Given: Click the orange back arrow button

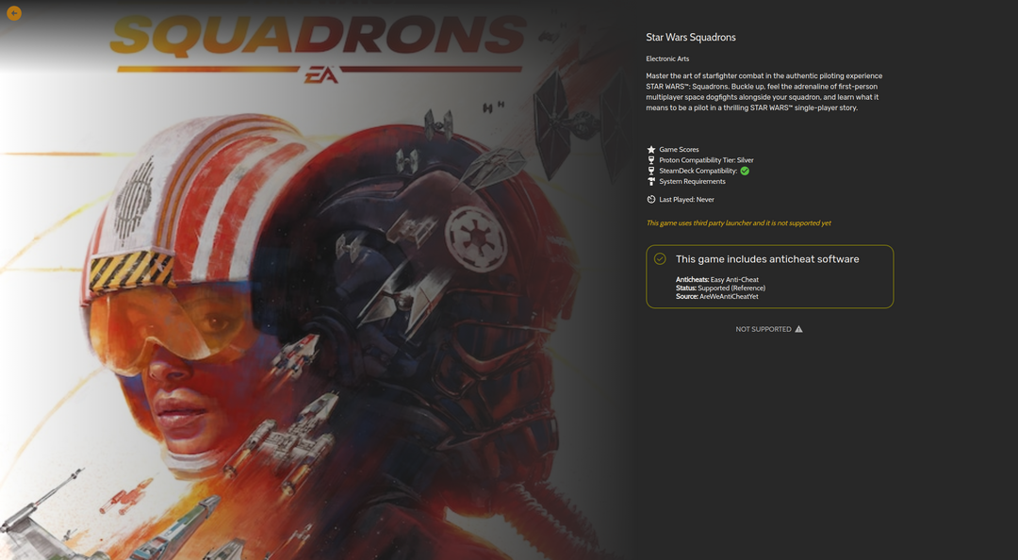Looking at the screenshot, I should point(13,13).
